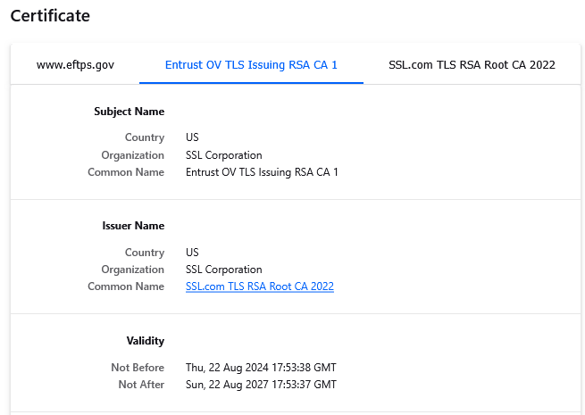
Task: Select the subject Country value US
Action: tap(192, 137)
